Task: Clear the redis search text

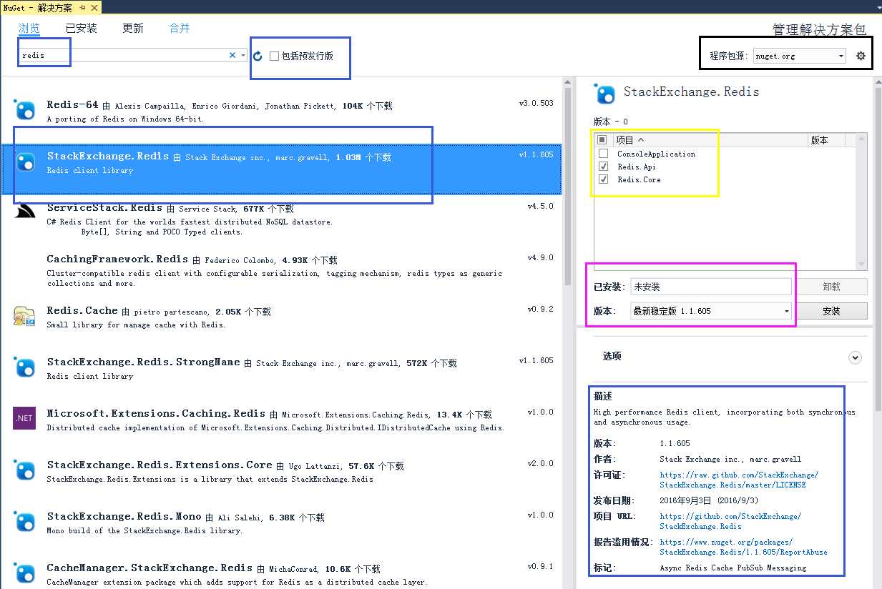Action: [232, 55]
